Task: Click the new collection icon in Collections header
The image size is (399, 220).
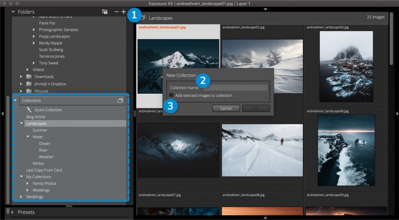Action: click(x=120, y=100)
